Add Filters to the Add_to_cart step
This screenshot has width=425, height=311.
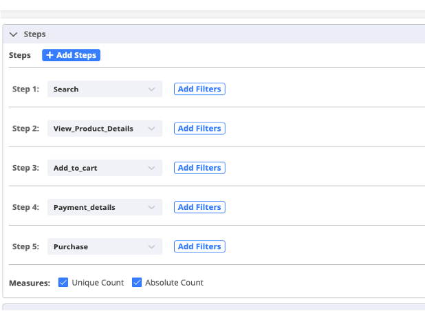[x=199, y=168]
